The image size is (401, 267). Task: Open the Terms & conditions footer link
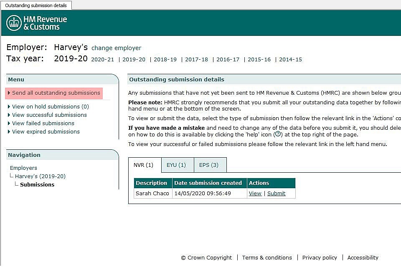(x=267, y=258)
